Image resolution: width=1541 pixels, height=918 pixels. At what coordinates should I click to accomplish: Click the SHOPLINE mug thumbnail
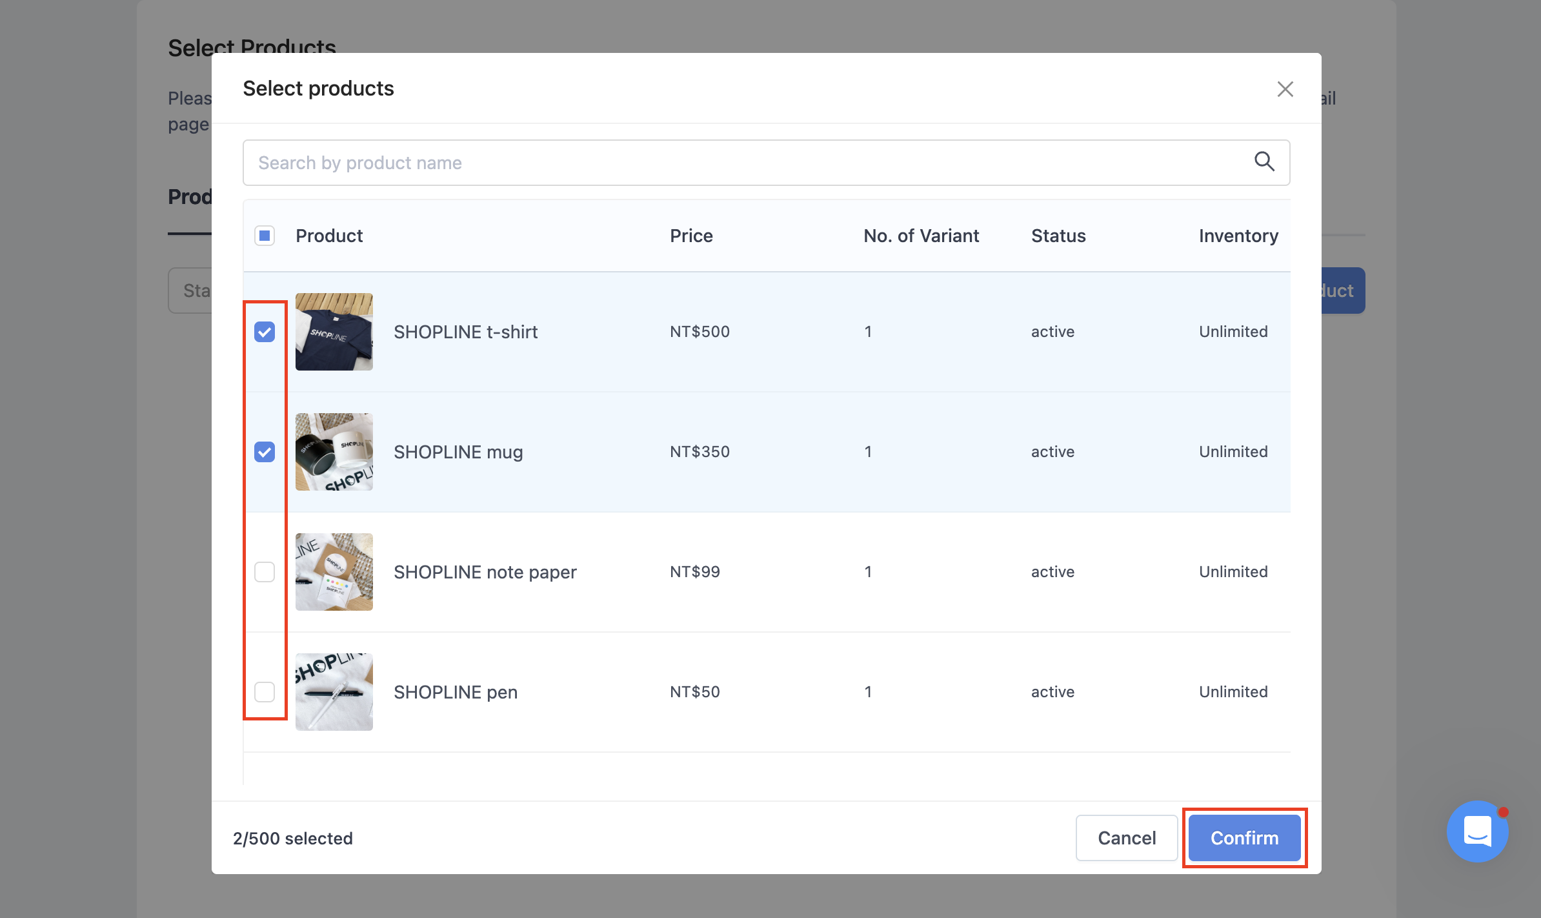click(334, 452)
